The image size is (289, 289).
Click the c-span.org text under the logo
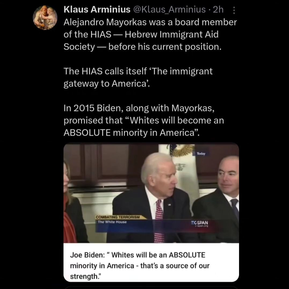click(x=202, y=226)
